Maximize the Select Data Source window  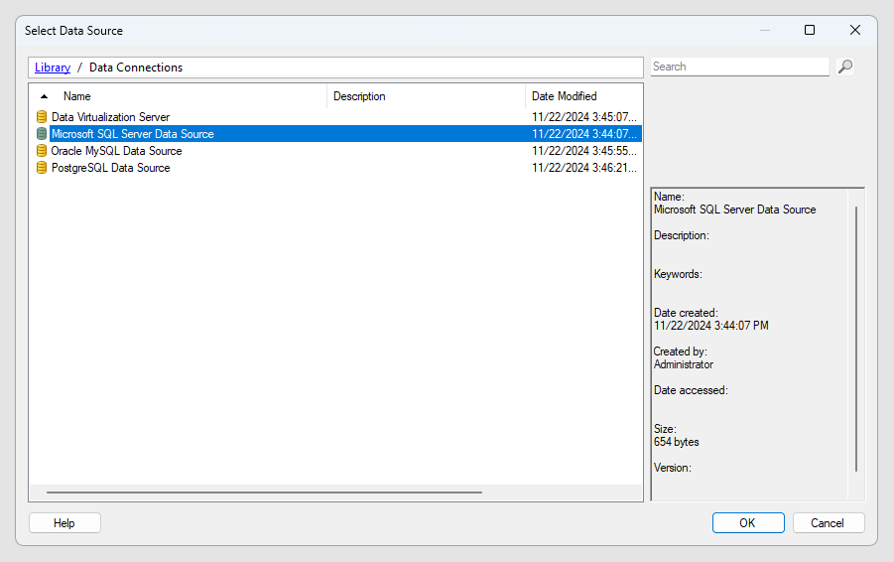(810, 30)
